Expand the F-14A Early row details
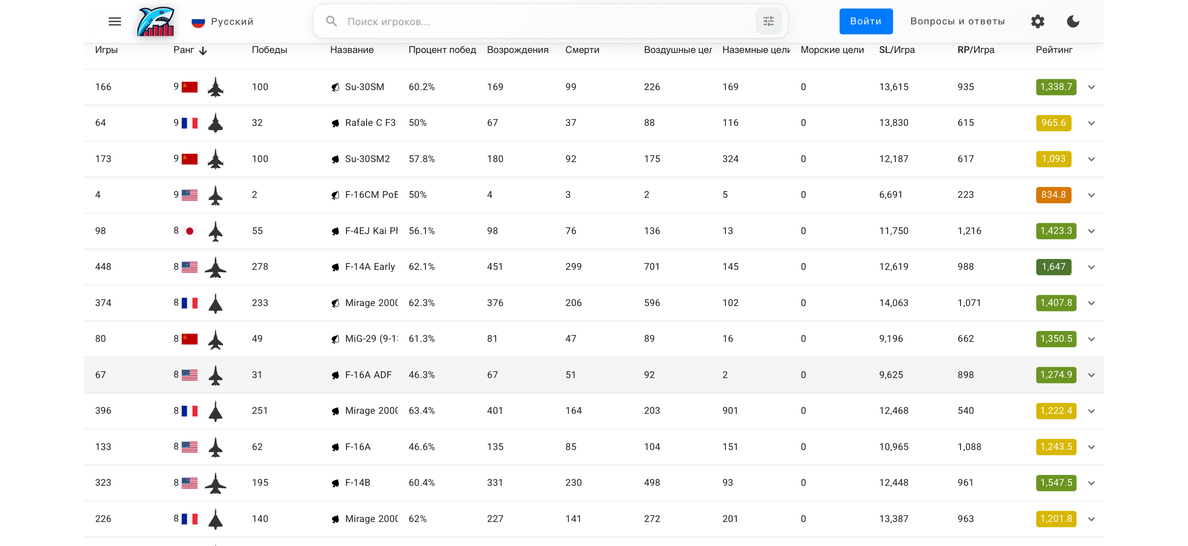 tap(1091, 267)
